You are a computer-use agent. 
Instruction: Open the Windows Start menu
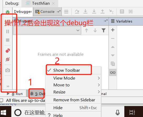click(3, 112)
